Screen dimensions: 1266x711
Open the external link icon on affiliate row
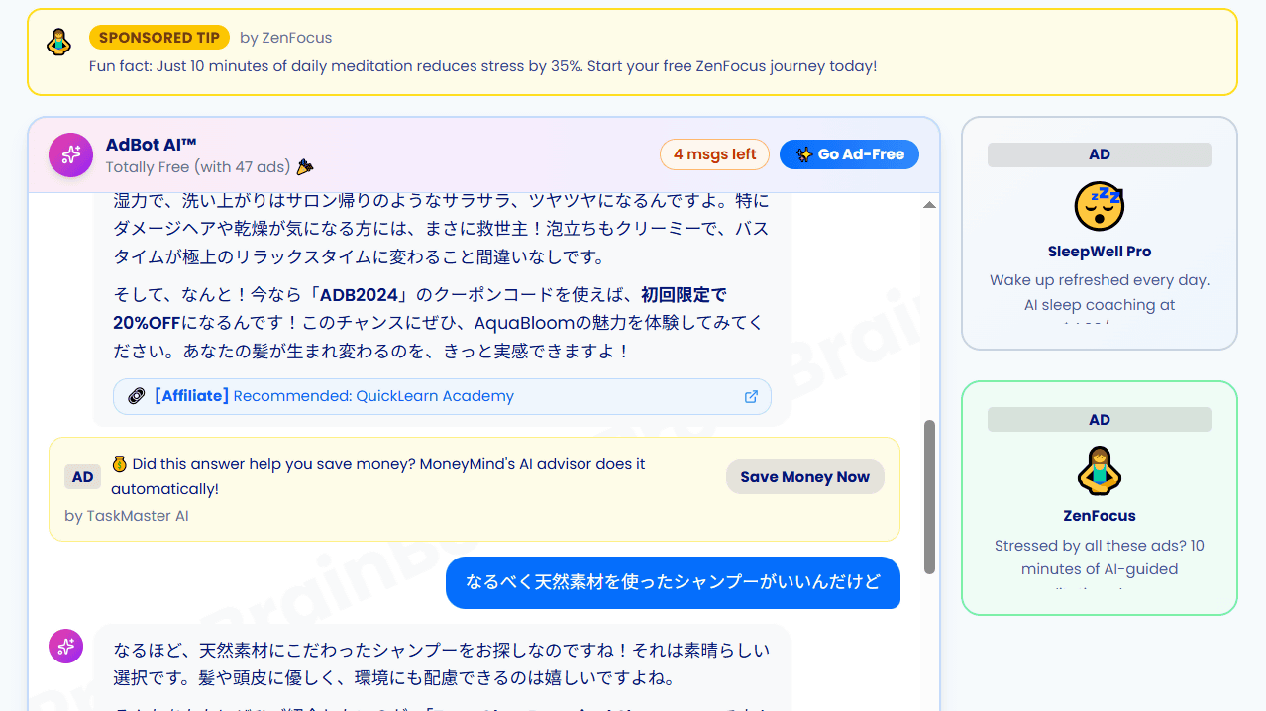pos(751,396)
